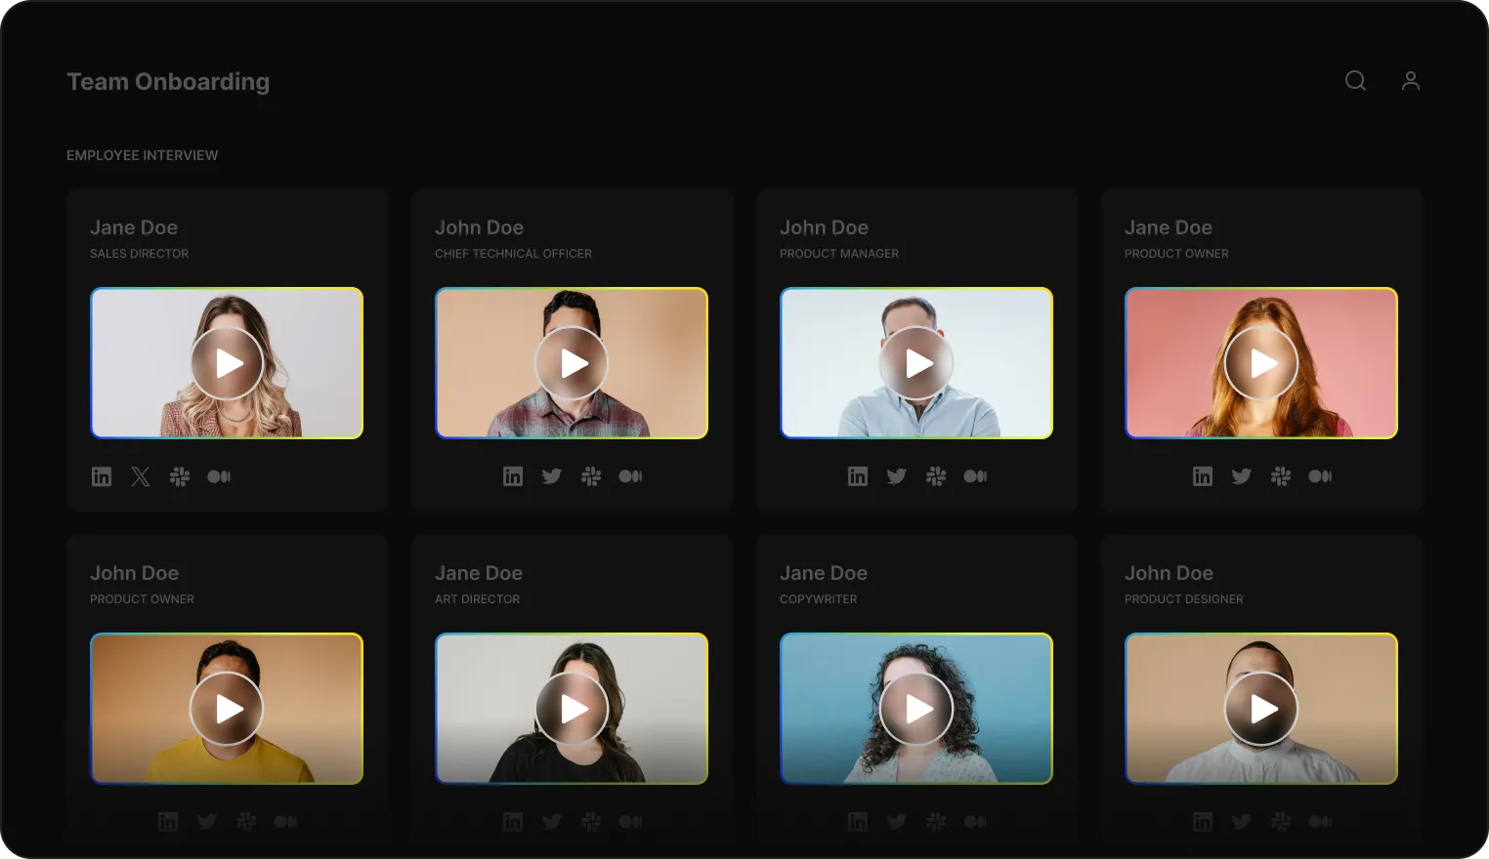Play Jane Doe's Product Owner interview video

[1261, 363]
